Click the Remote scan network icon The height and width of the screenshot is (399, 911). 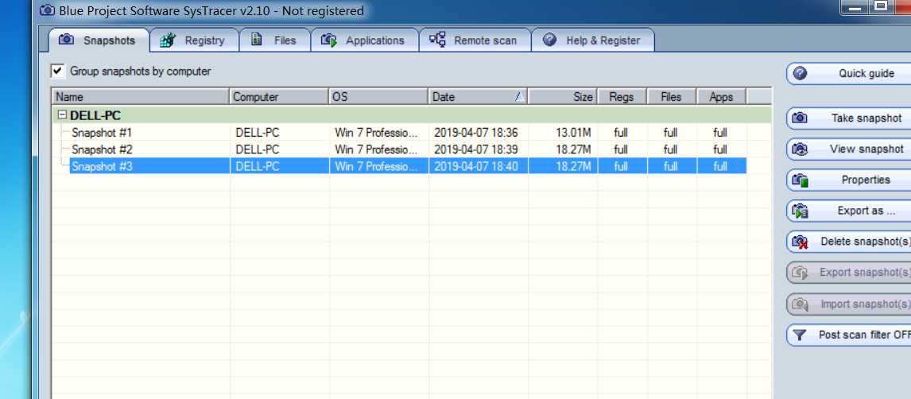[437, 40]
